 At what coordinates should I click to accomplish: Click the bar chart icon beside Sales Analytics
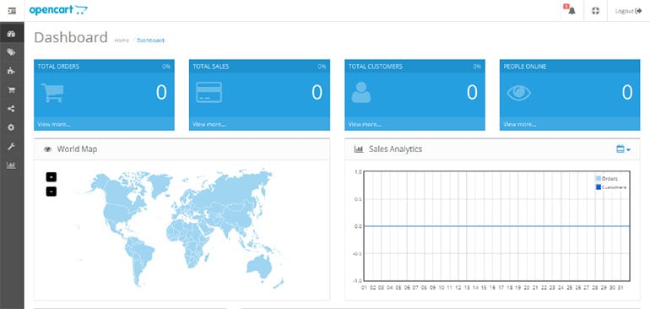[x=359, y=149]
